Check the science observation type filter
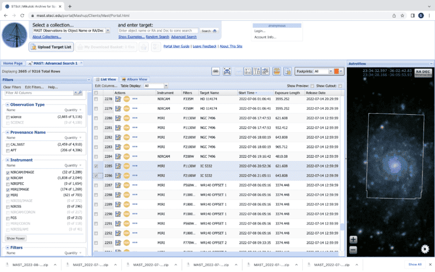The height and width of the screenshot is (272, 435). tap(8, 117)
